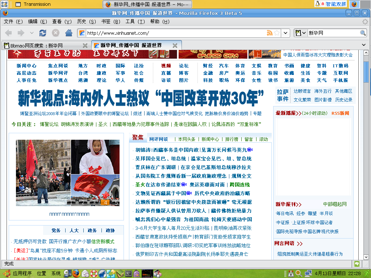Click the Transmission tray icon in panel
The height and width of the screenshot is (278, 371).
[x=291, y=274]
